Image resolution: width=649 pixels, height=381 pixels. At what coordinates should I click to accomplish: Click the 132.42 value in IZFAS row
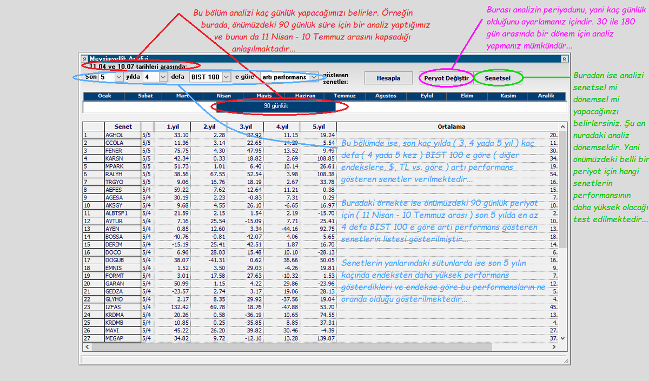click(179, 307)
